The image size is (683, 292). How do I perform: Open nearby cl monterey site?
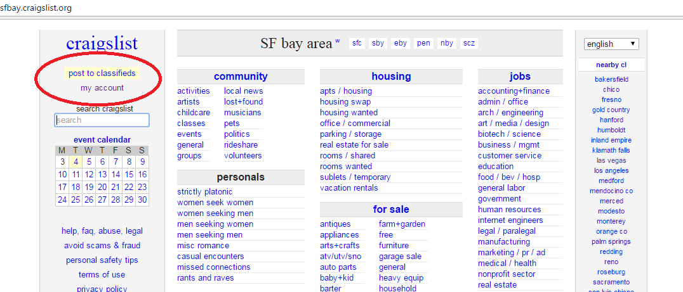[611, 221]
